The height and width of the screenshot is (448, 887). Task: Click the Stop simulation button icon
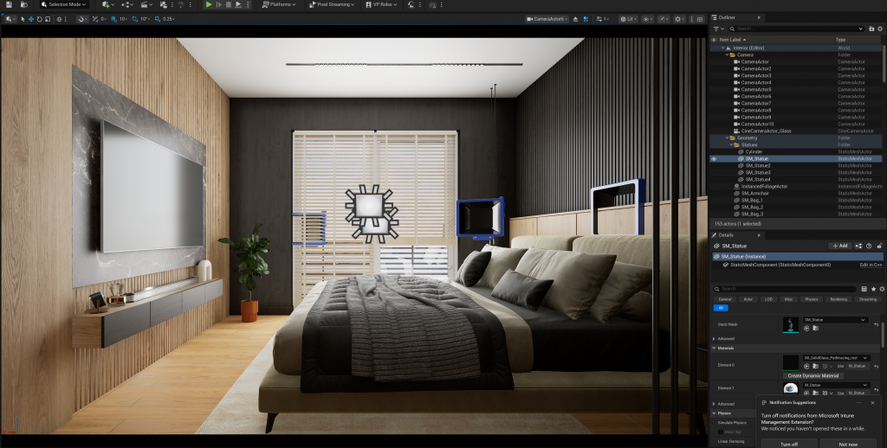coord(229,4)
